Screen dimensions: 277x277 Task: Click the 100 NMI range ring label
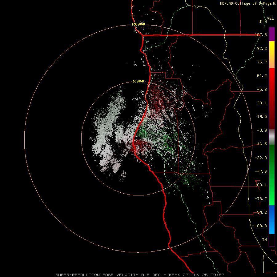(x=138, y=24)
